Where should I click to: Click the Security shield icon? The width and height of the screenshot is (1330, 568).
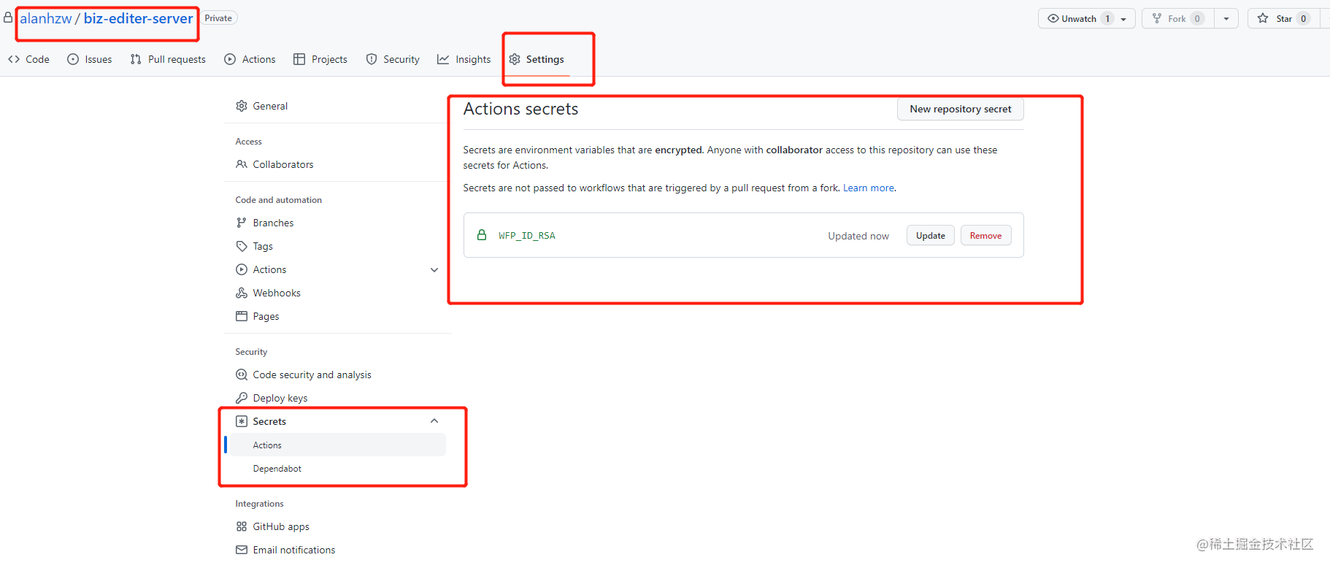coord(372,59)
